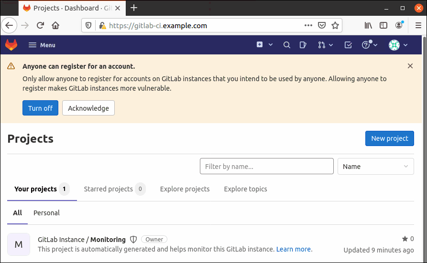Select the All sub-tab
Viewport: 427px width, 263px height.
[17, 213]
